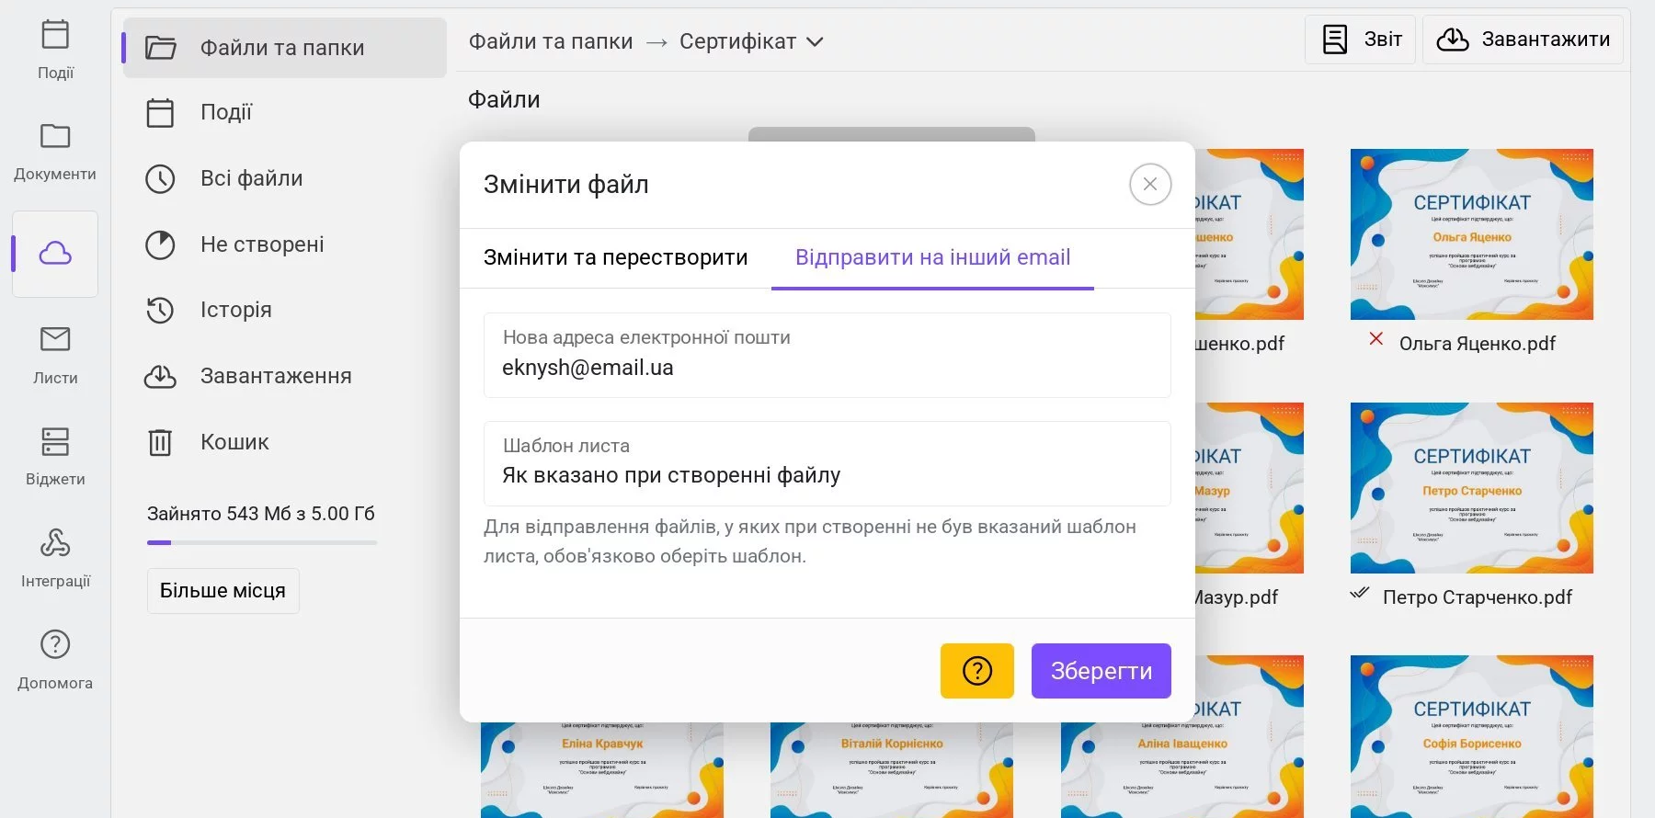1655x818 pixels.
Task: Click the cloud download icon beside Завантаження
Action: (x=160, y=376)
